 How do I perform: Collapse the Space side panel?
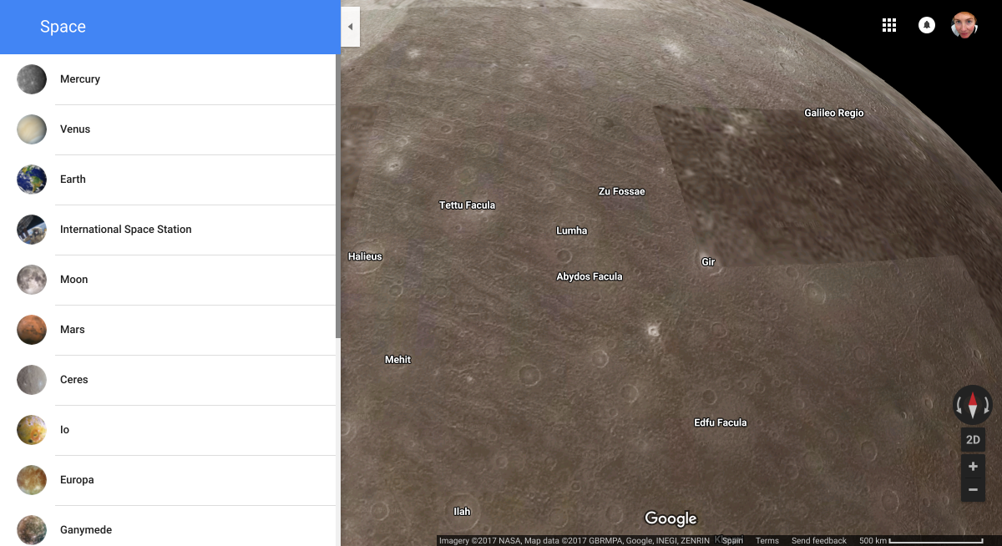pyautogui.click(x=350, y=26)
